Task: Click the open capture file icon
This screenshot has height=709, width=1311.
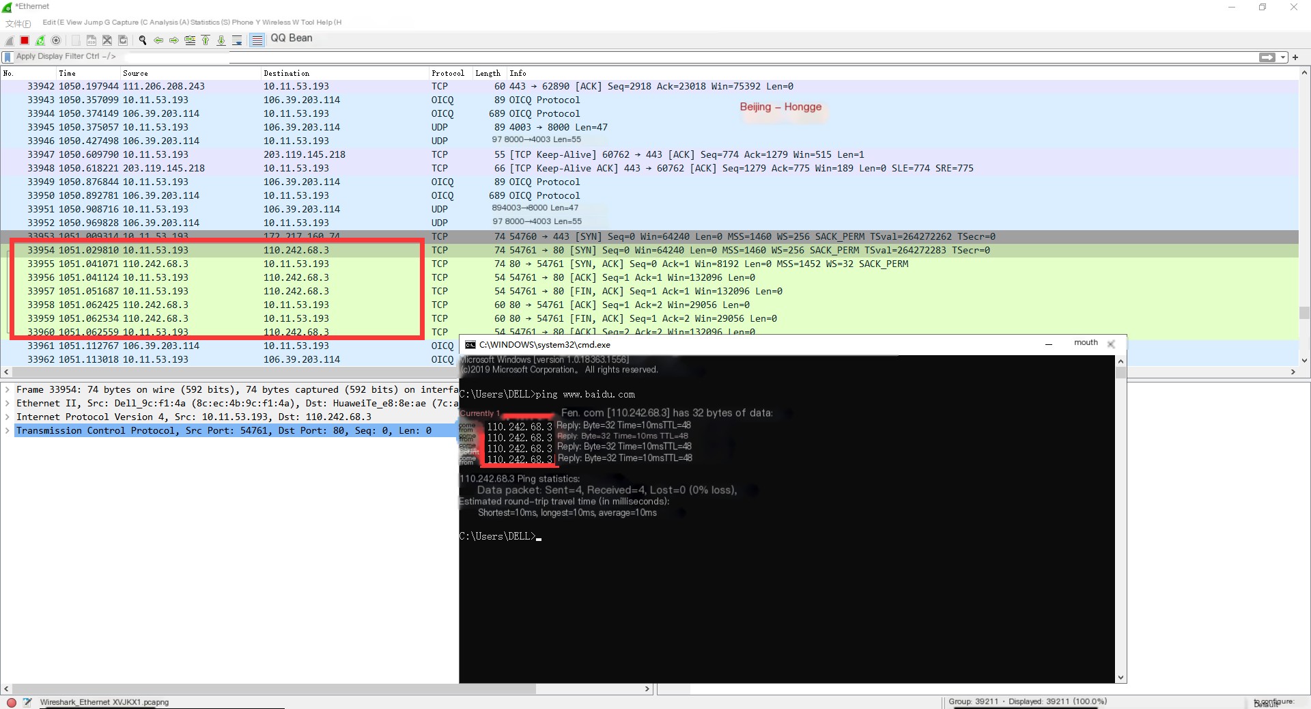Action: [x=76, y=40]
